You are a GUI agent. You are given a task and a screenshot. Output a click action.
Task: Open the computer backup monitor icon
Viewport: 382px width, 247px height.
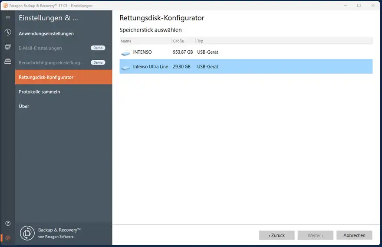[x=8, y=47]
